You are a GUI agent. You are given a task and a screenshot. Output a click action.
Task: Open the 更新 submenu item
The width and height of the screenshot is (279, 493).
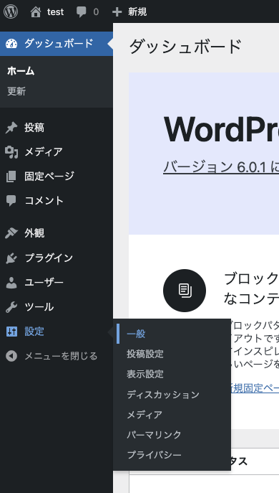tap(16, 91)
